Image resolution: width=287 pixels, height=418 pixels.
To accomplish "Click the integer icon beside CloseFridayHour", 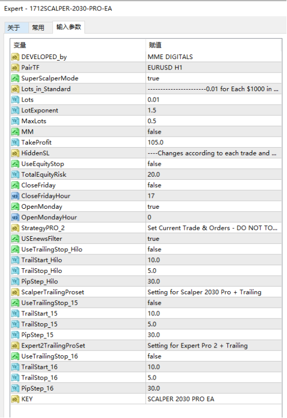I will pos(15,196).
